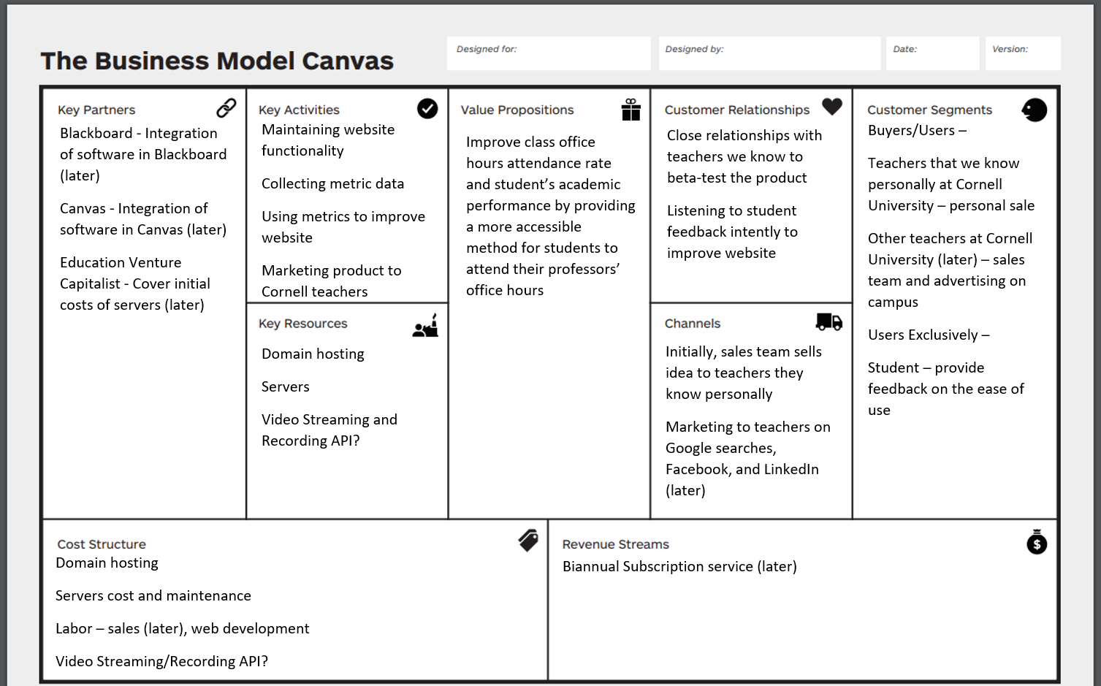Click the Designed for input field

[x=549, y=53]
